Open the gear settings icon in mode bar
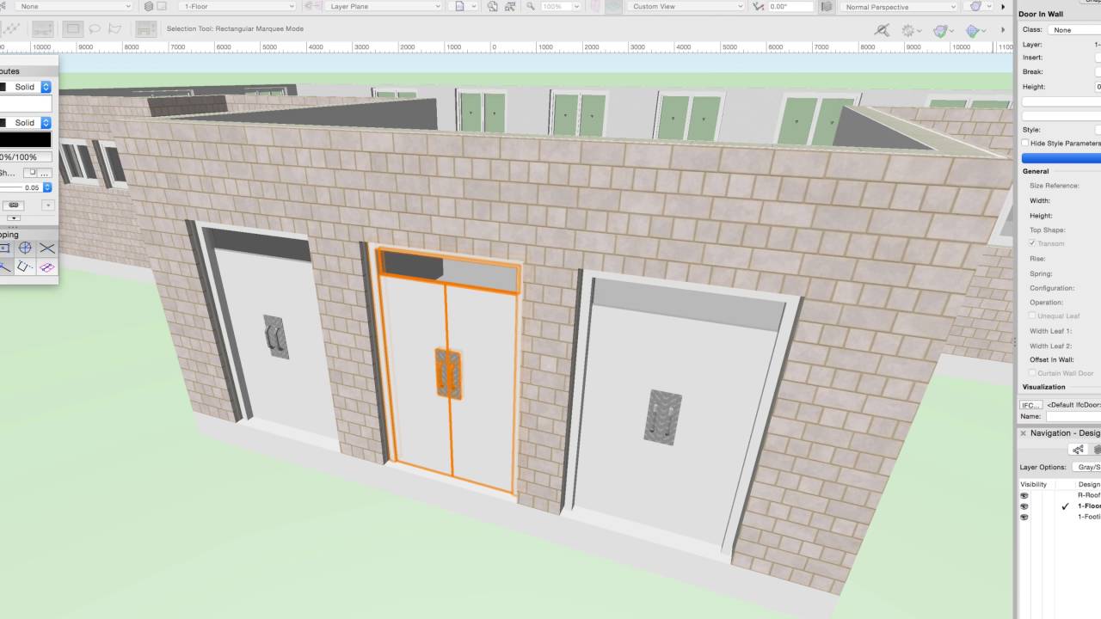1101x619 pixels. [x=910, y=30]
